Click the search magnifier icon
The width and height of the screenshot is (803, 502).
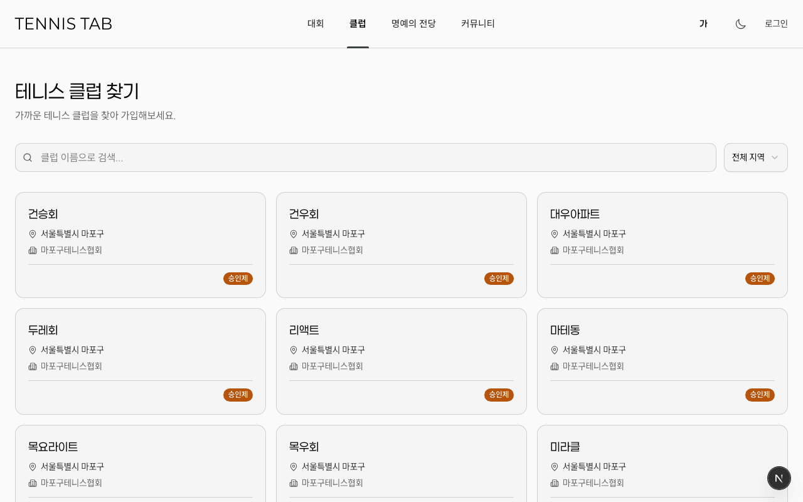click(28, 158)
